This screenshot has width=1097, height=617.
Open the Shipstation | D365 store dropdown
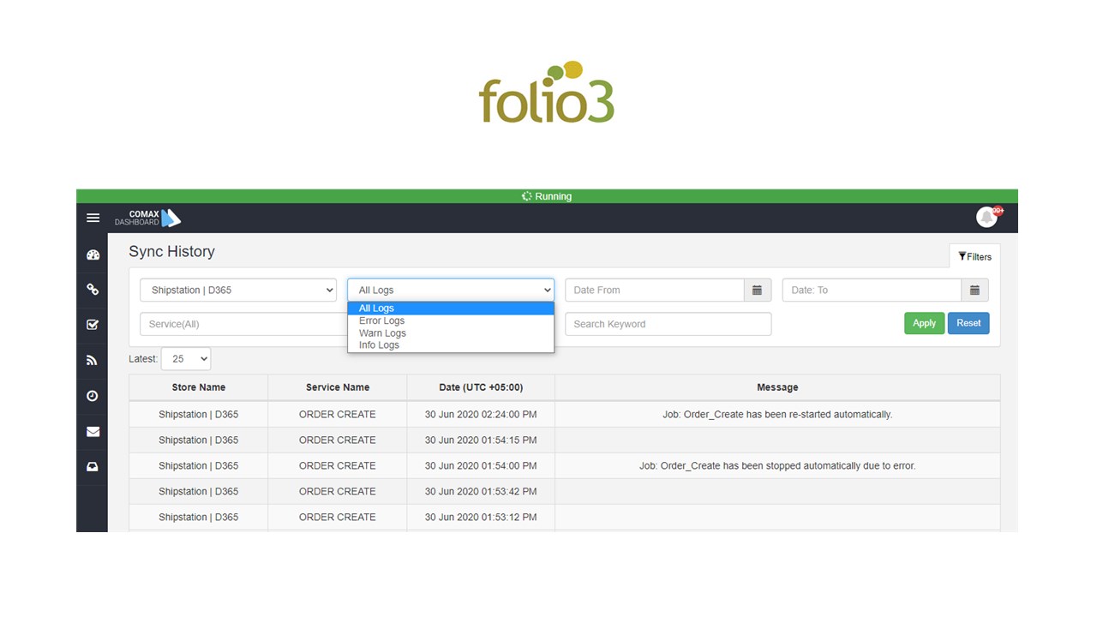point(238,290)
